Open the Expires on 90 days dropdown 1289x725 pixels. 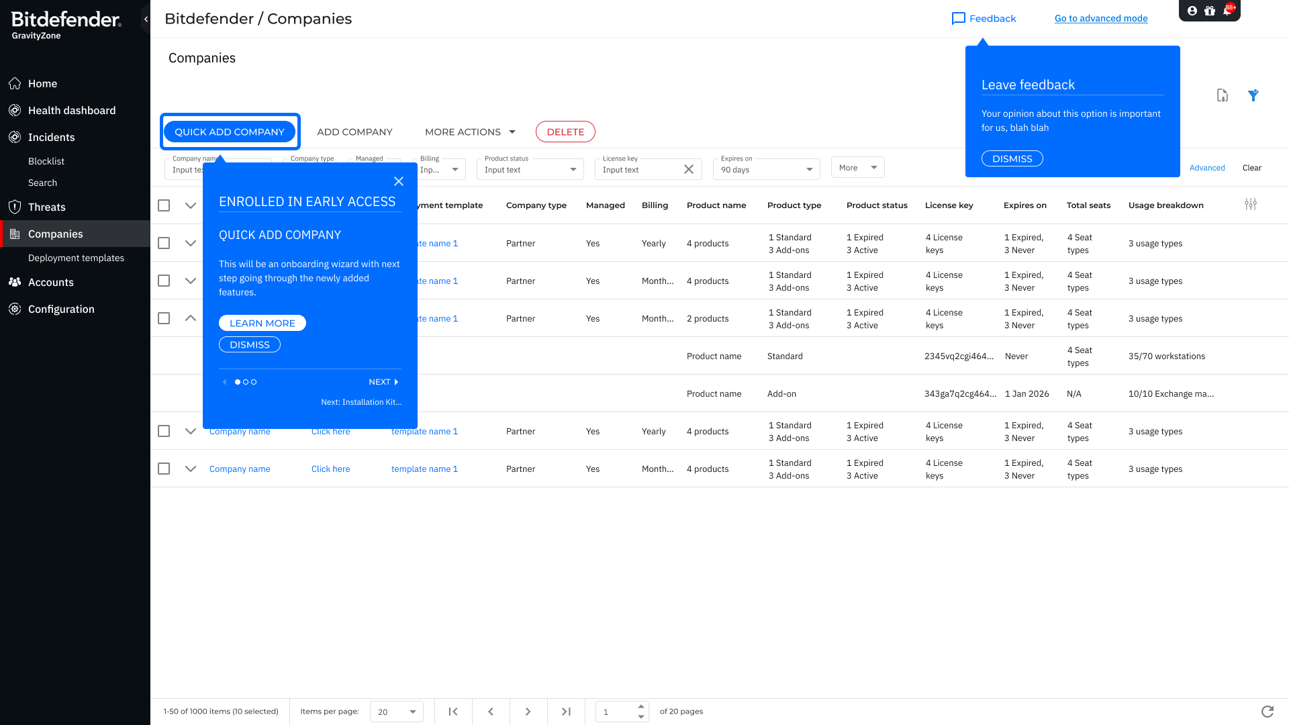coord(767,169)
